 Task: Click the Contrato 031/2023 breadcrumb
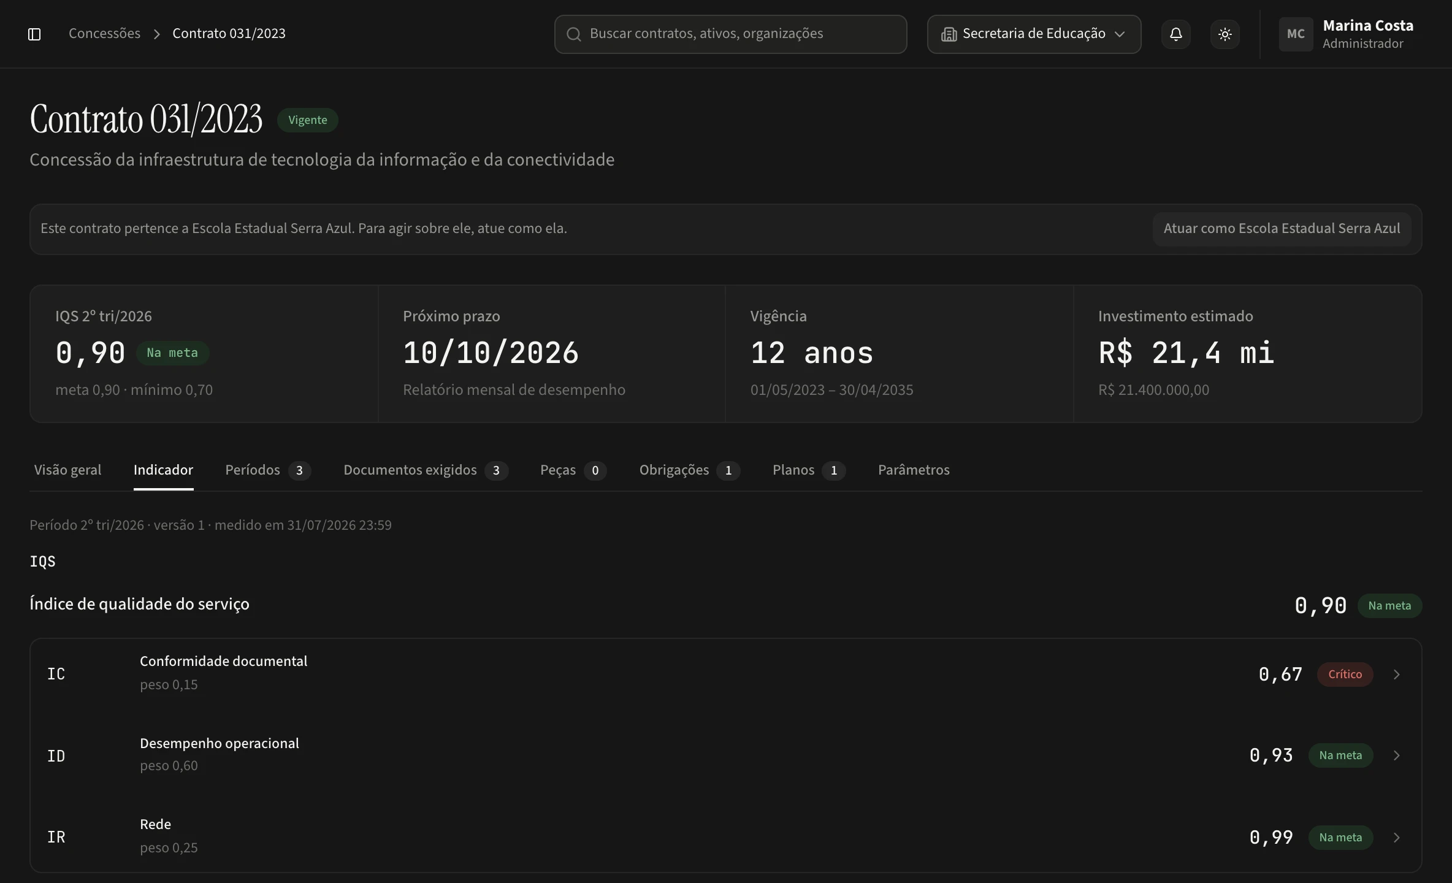tap(229, 34)
